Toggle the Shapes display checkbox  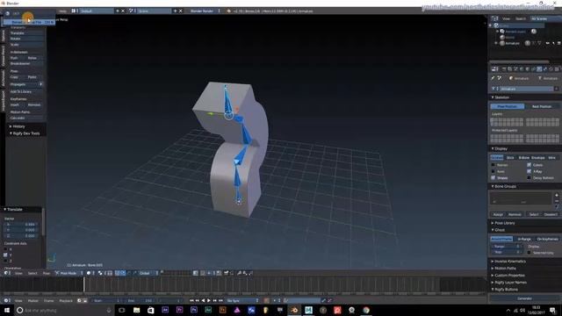pyautogui.click(x=494, y=177)
